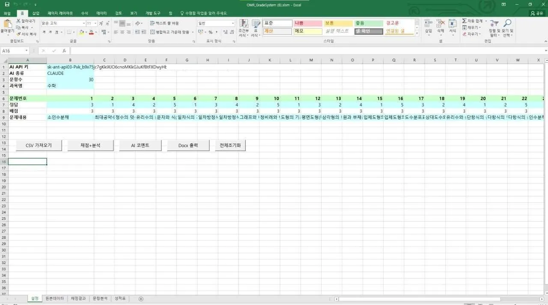Open the Developer (개발 도구) tab

click(152, 13)
